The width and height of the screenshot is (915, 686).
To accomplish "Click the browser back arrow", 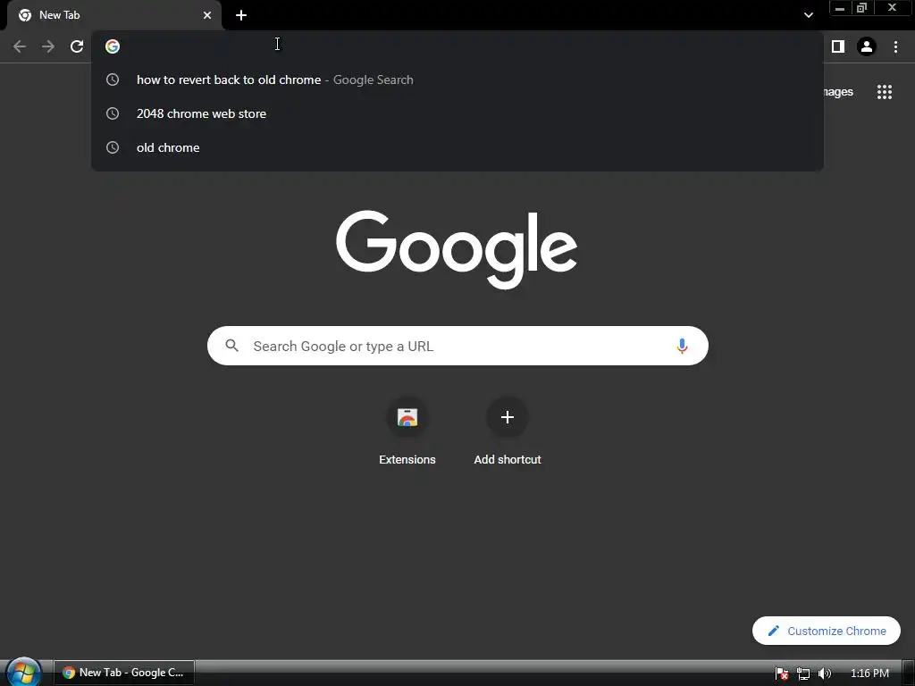I will coord(20,46).
